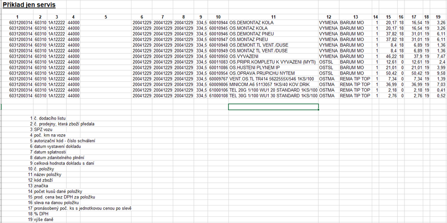Click the empty column header number 5

click(106, 17)
